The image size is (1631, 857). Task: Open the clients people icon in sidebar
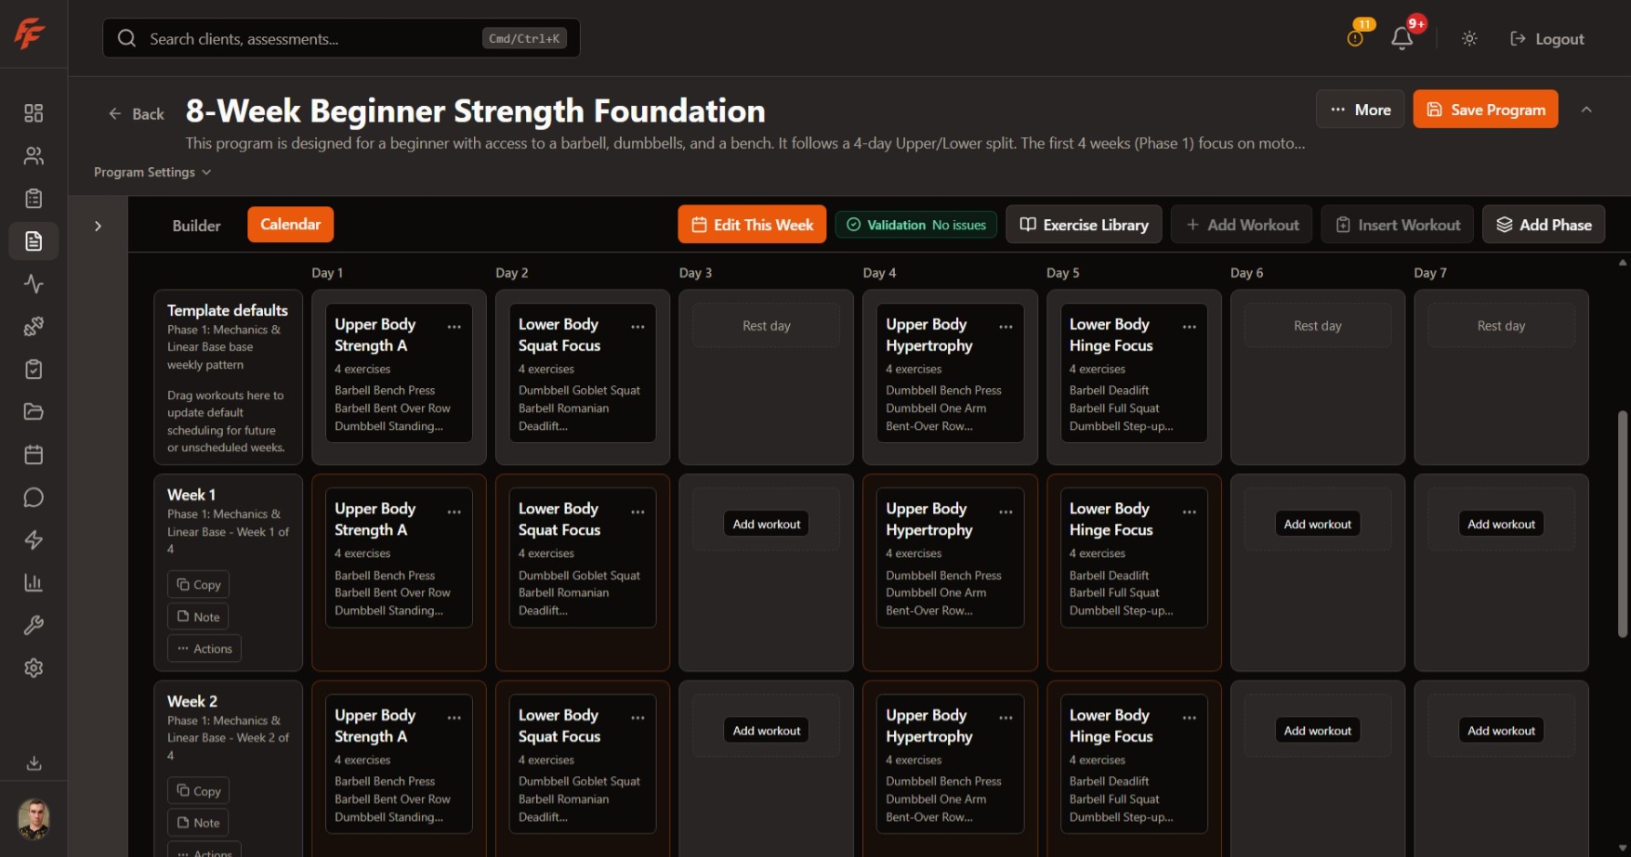coord(33,155)
